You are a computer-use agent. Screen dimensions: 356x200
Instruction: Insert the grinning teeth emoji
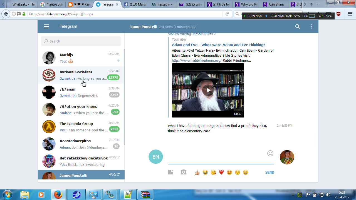[246, 172]
